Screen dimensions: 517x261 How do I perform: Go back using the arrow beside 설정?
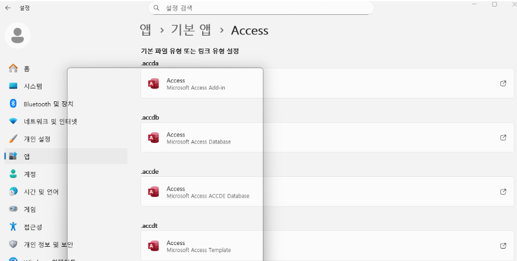[x=8, y=8]
